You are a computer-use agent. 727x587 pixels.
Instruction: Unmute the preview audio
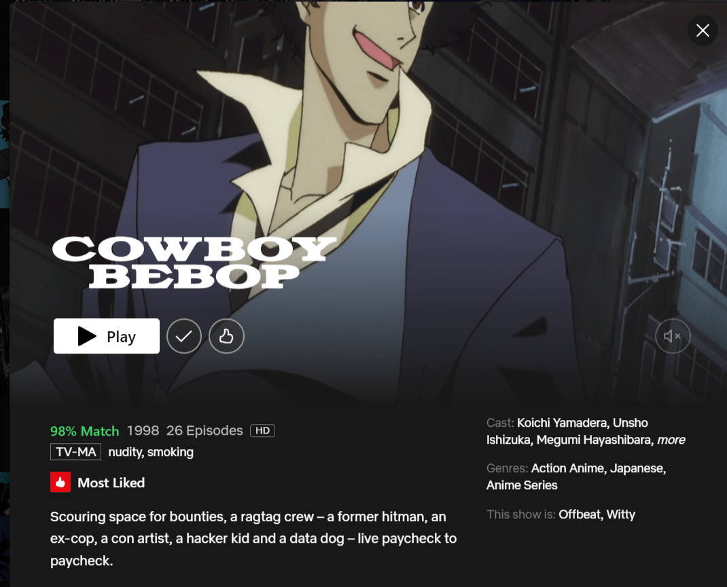click(672, 336)
